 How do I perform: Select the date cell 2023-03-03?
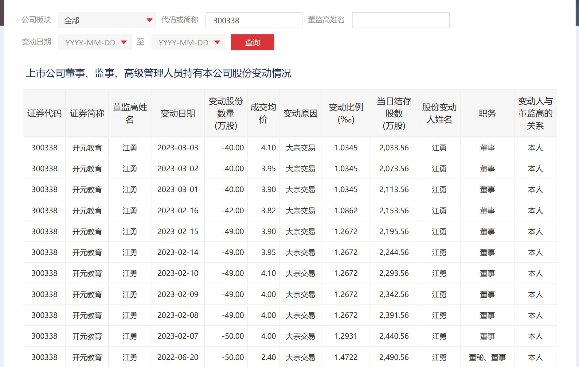point(178,148)
